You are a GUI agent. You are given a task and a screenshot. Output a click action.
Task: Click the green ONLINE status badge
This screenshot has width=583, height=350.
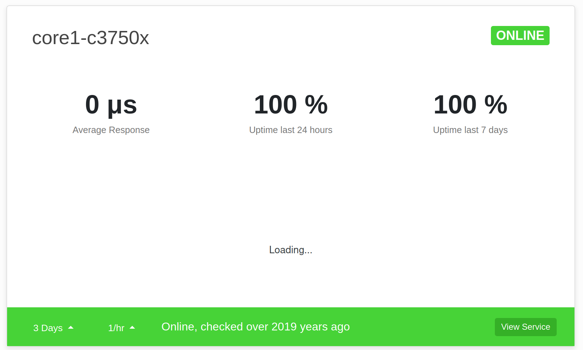(520, 36)
